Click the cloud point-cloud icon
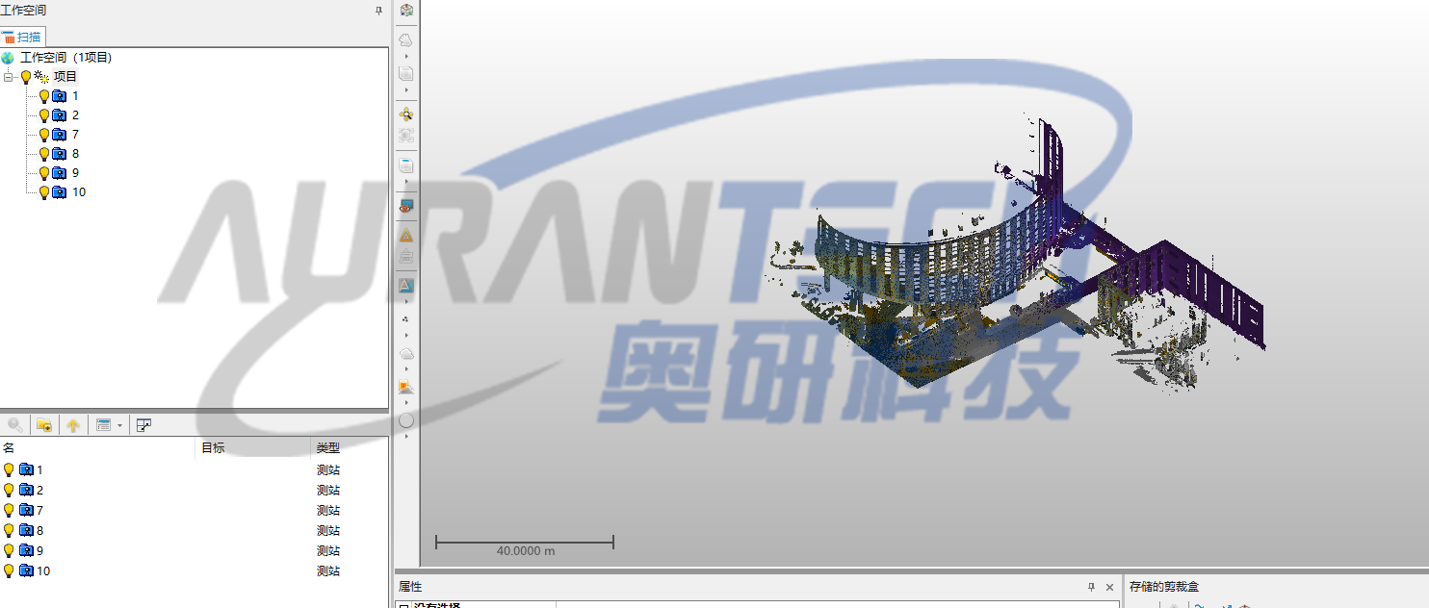1429x608 pixels. click(406, 354)
